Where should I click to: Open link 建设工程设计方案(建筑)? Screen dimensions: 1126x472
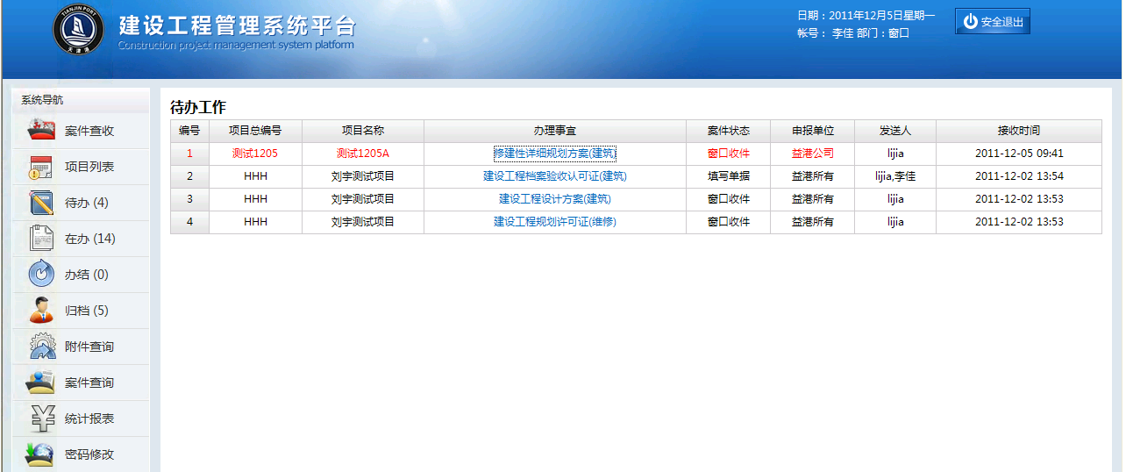pos(554,199)
